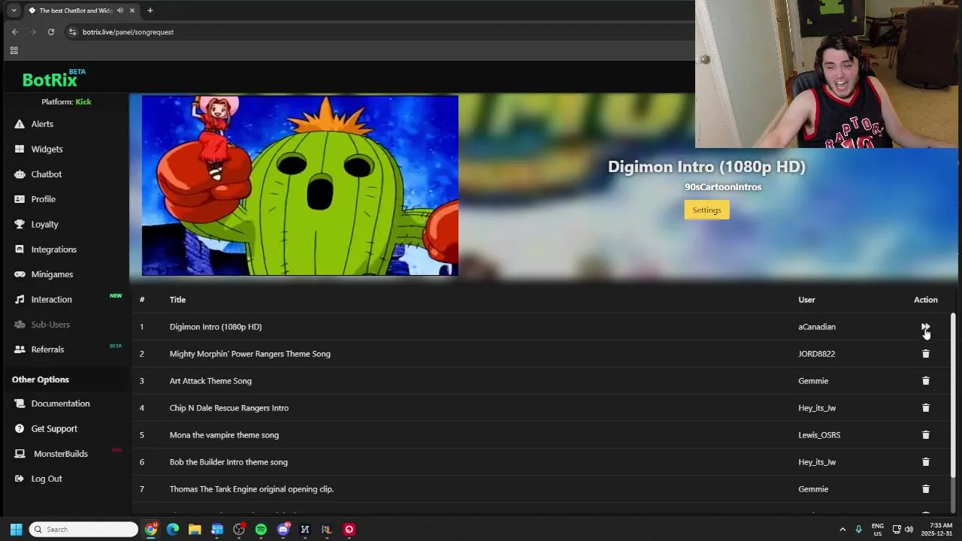Click the song queue scrollbar
The width and height of the screenshot is (962, 541).
point(953,394)
